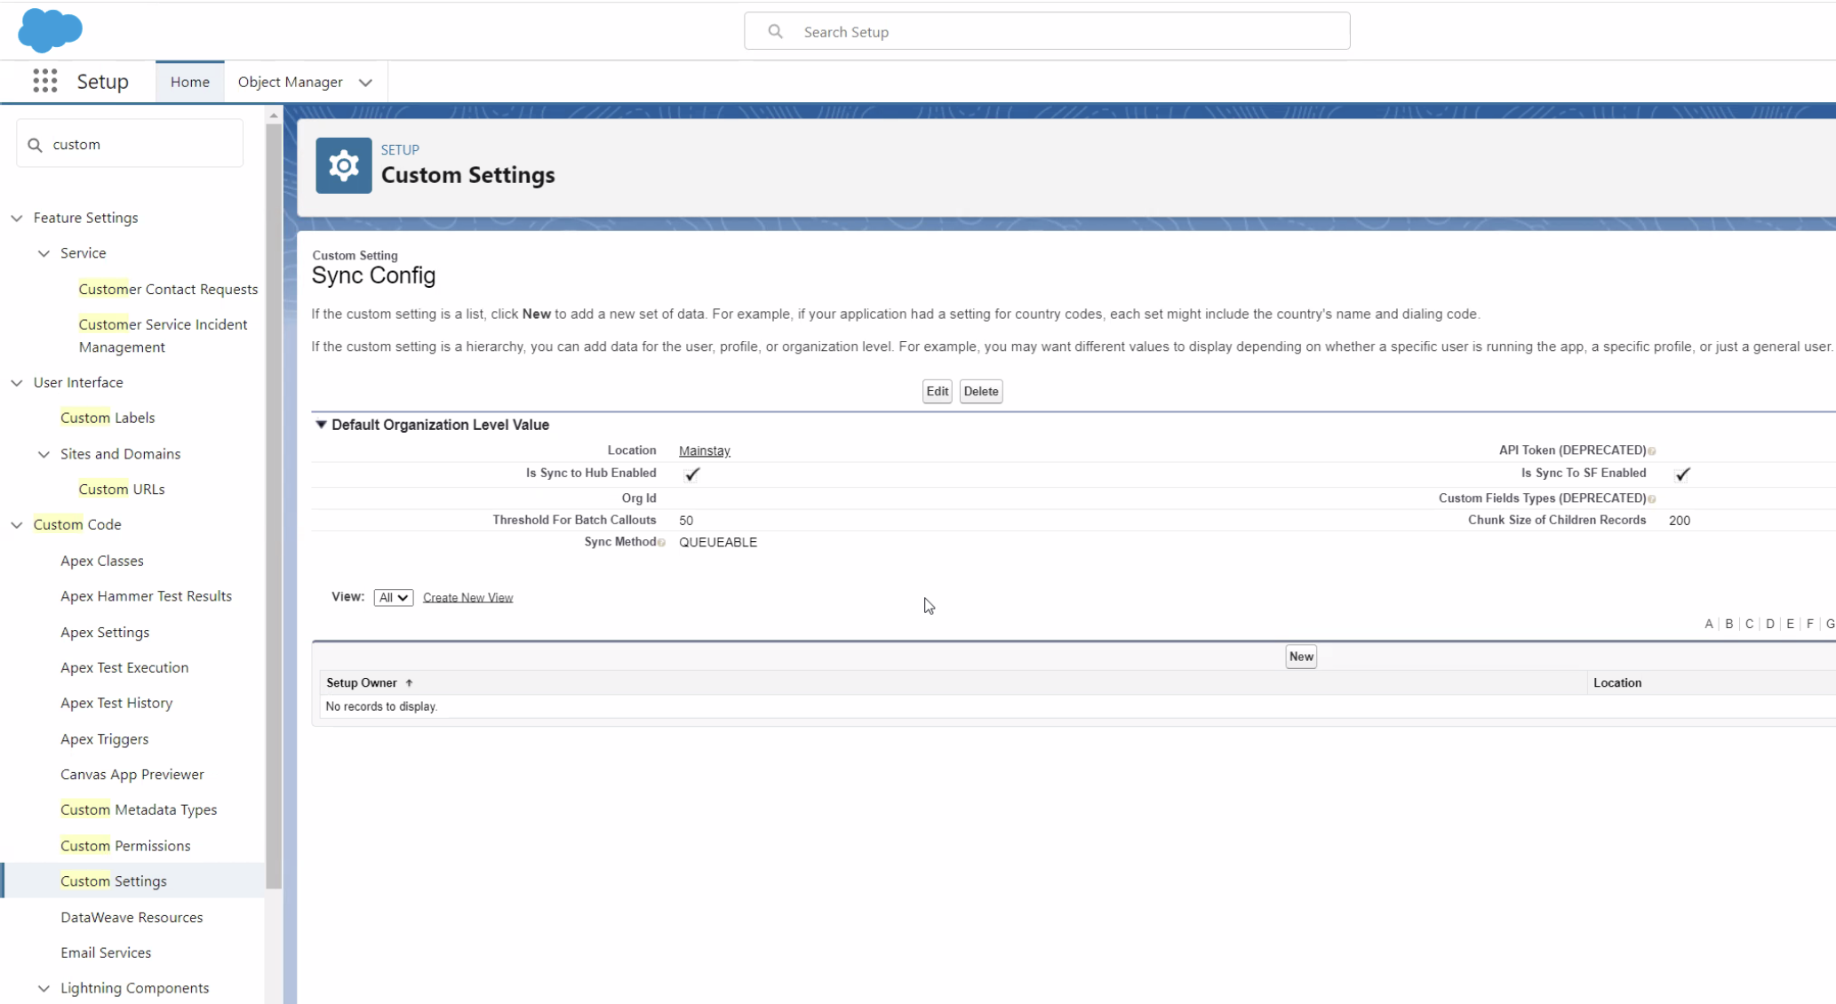Filter records by letter E
Screen dimensions: 1836x1004
pos(1790,624)
